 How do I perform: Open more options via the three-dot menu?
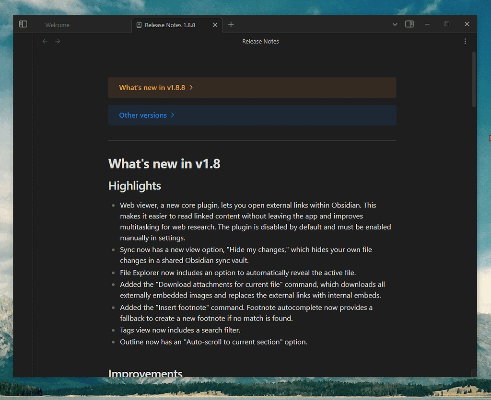[x=465, y=41]
